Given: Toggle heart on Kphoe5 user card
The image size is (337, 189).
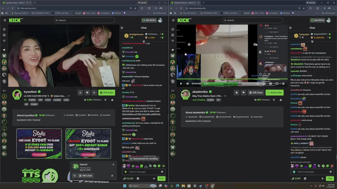Looking at the screenshot, I should (75, 176).
